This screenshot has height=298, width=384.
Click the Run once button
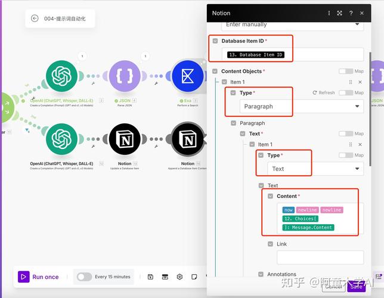click(x=39, y=277)
